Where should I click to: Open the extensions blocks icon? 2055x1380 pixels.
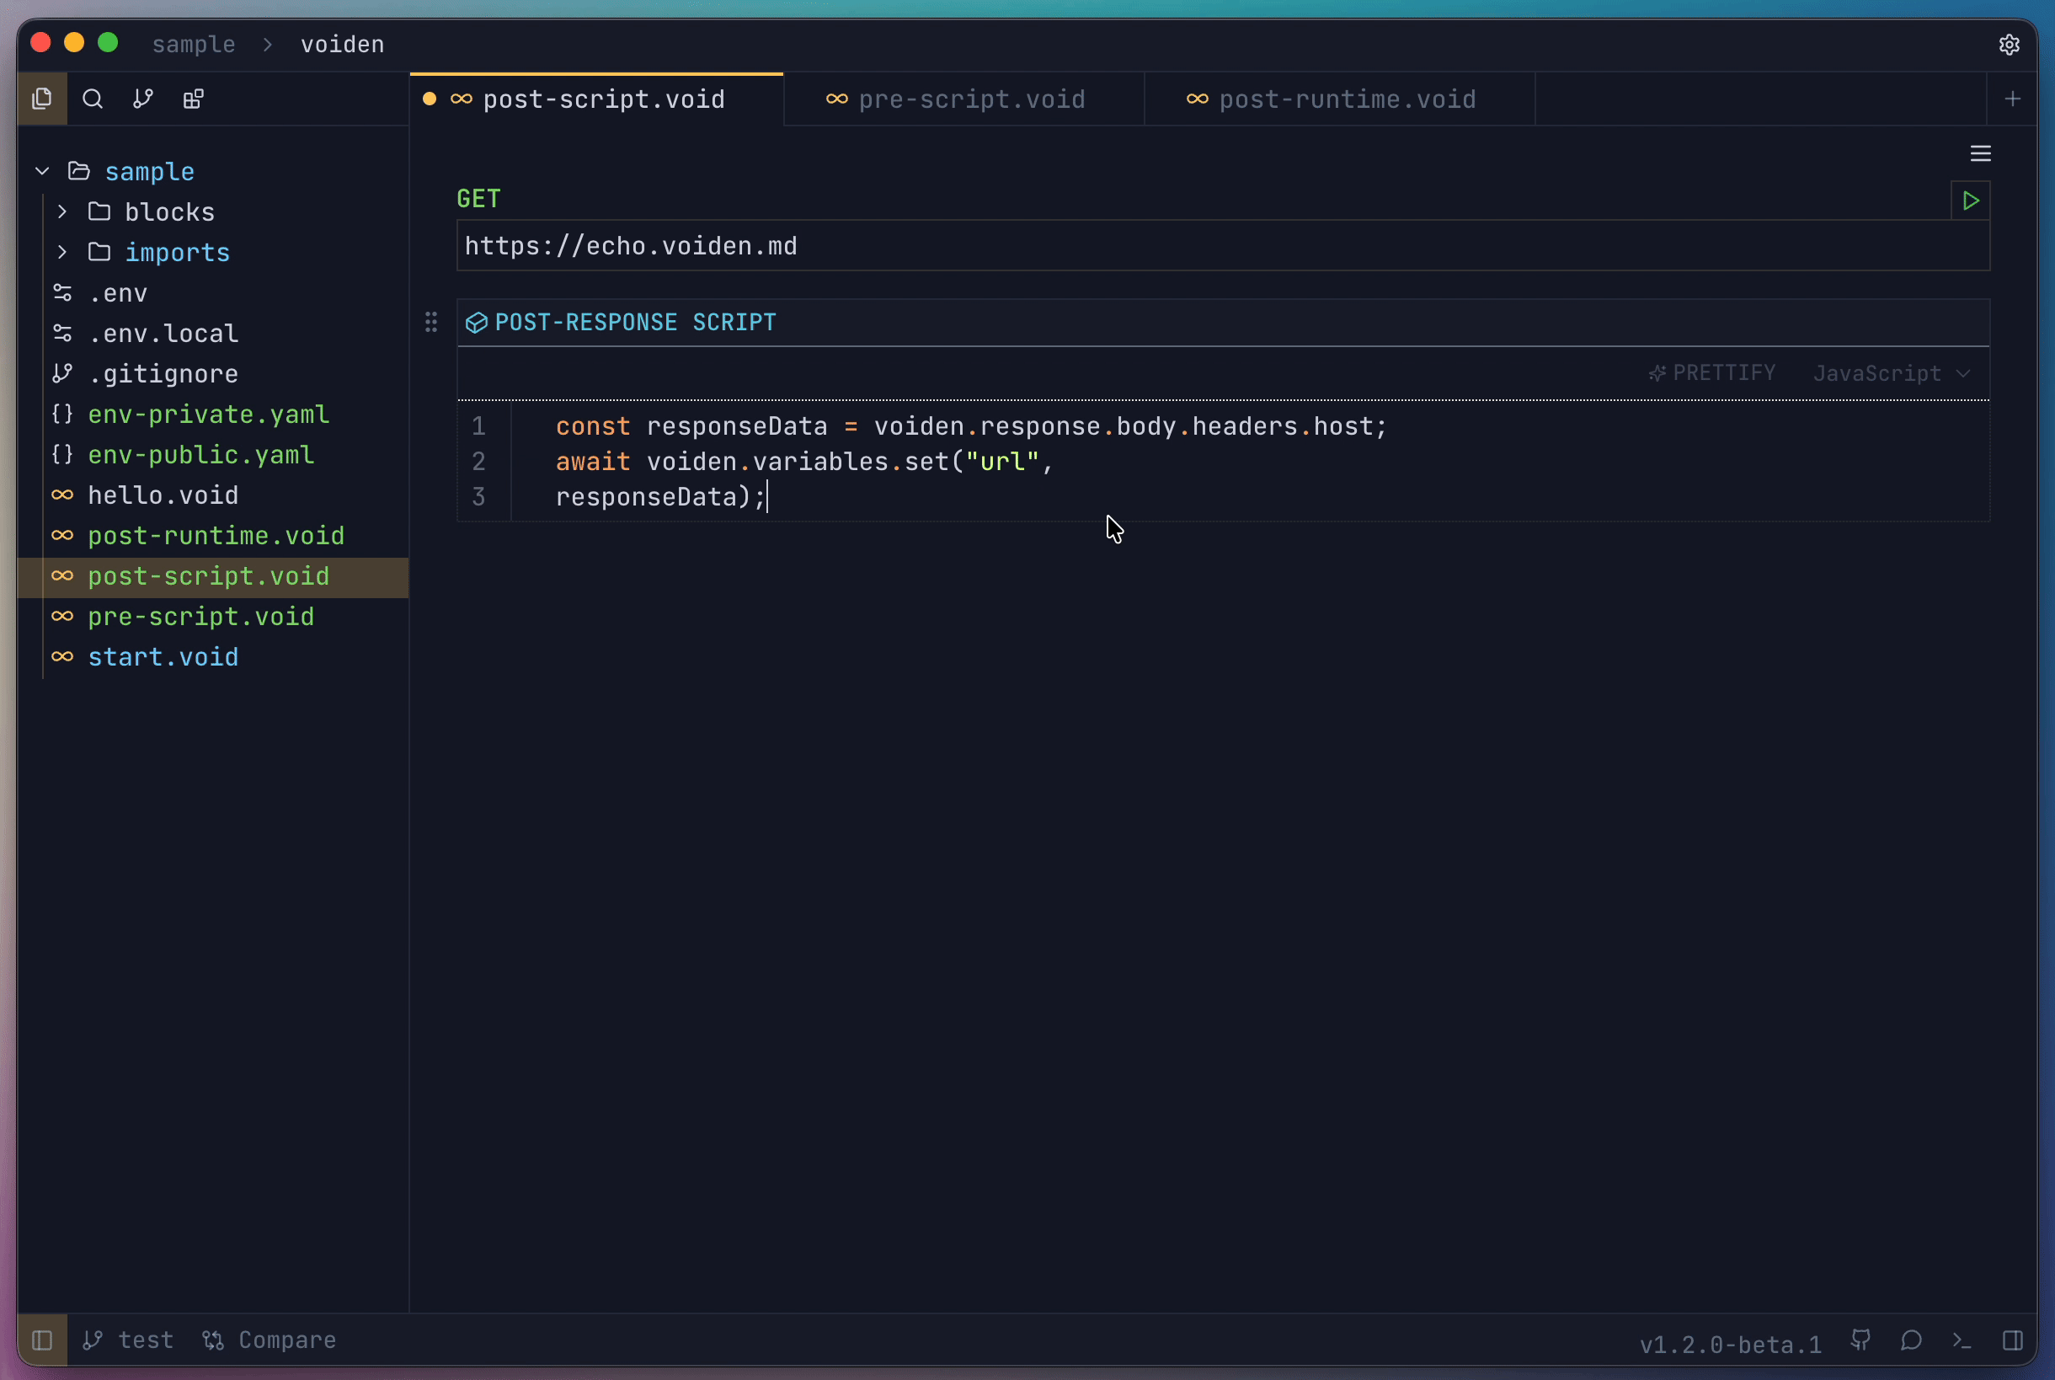click(194, 99)
